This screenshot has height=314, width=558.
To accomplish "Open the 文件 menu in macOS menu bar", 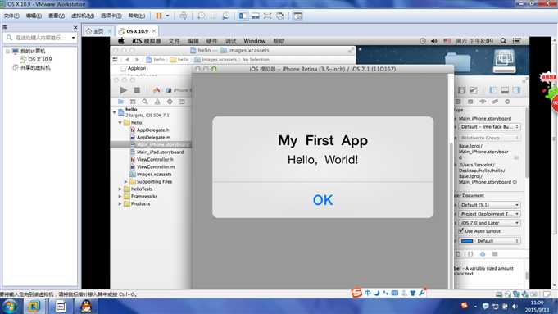I will click(174, 41).
